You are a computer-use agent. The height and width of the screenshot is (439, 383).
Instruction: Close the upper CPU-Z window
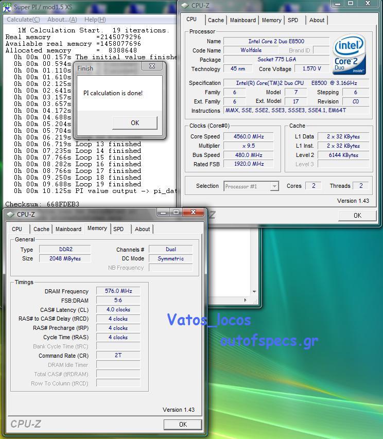click(368, 4)
